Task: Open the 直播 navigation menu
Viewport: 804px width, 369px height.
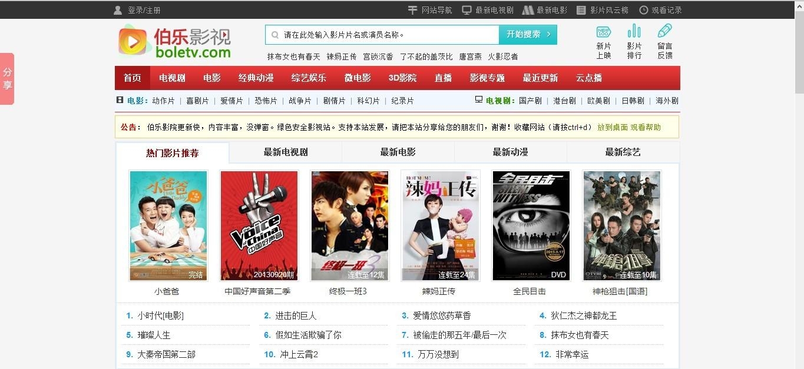Action: pos(443,78)
